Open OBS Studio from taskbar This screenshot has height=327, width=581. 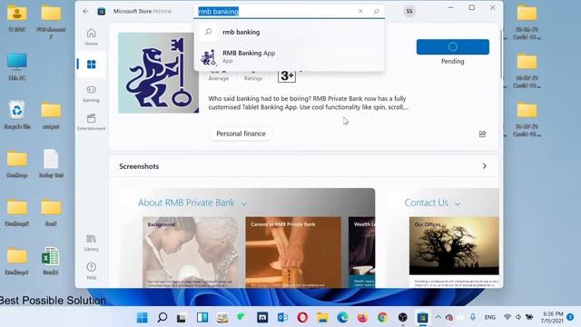tap(402, 317)
